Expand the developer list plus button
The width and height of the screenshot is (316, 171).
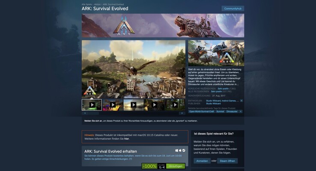[241, 100]
